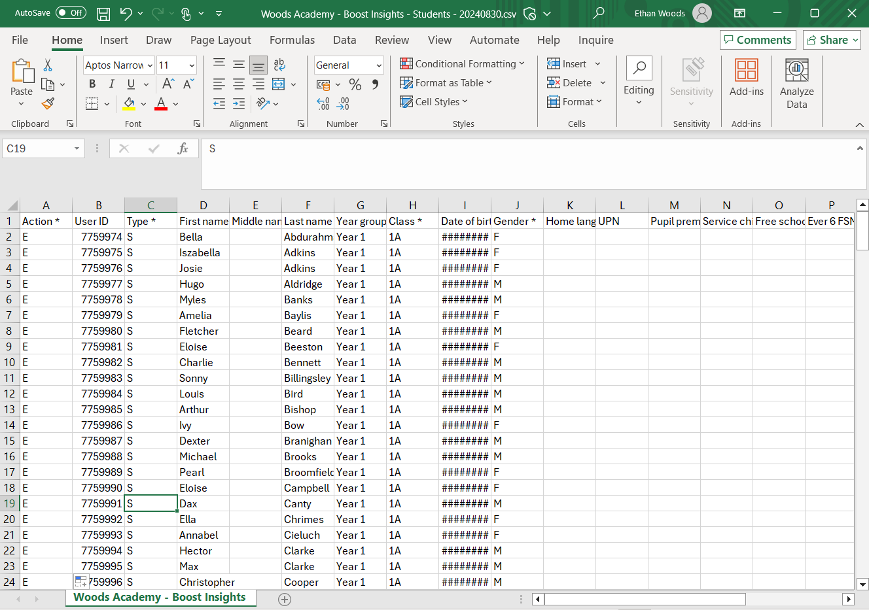Click the Name Box showing C19
The image size is (869, 610).
tap(37, 149)
